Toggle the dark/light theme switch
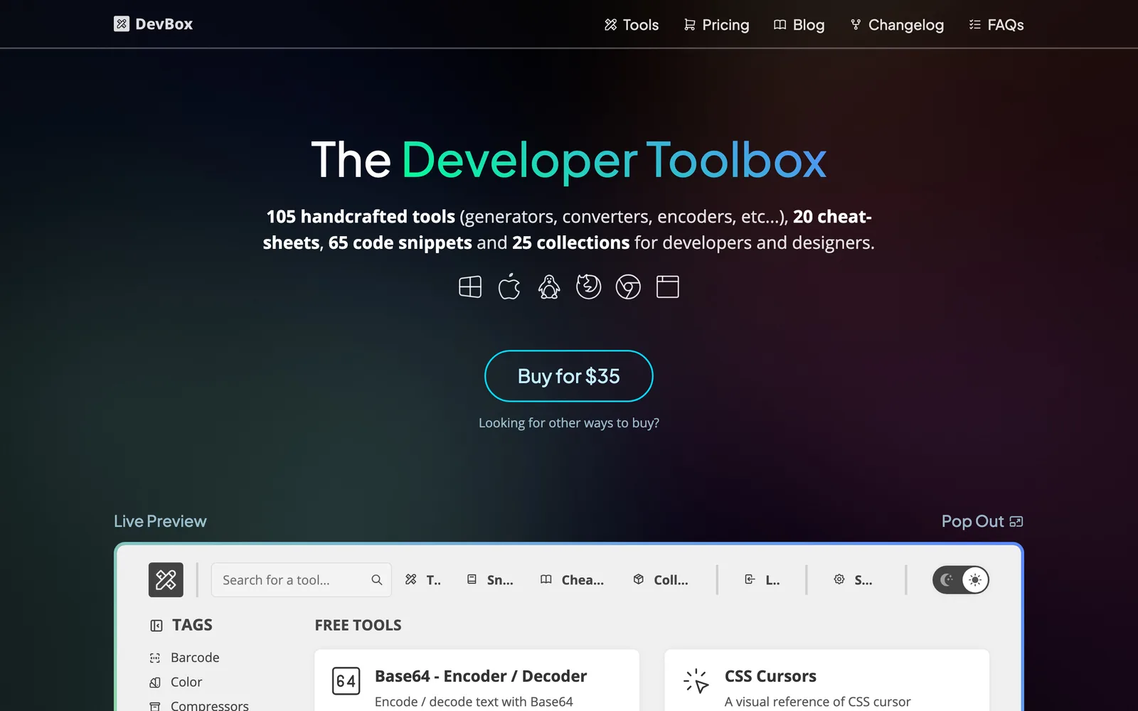Image resolution: width=1138 pixels, height=711 pixels. coord(961,580)
